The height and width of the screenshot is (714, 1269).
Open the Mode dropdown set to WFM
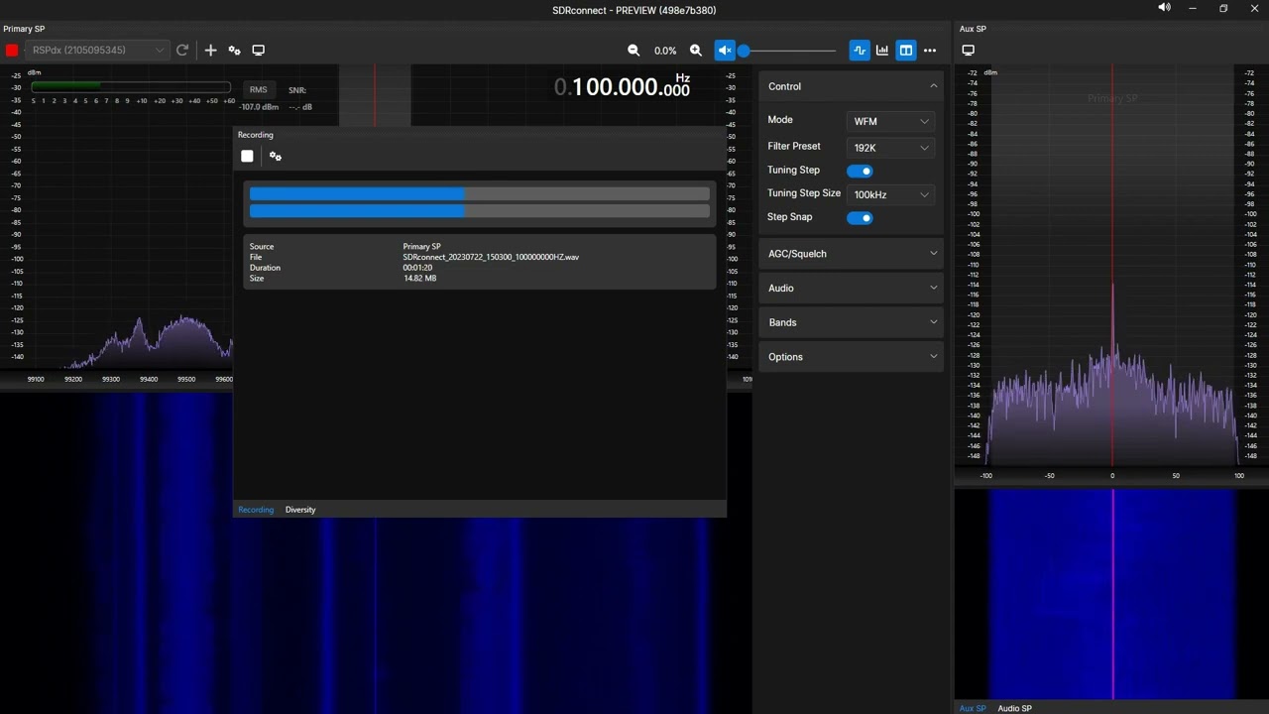[891, 121]
